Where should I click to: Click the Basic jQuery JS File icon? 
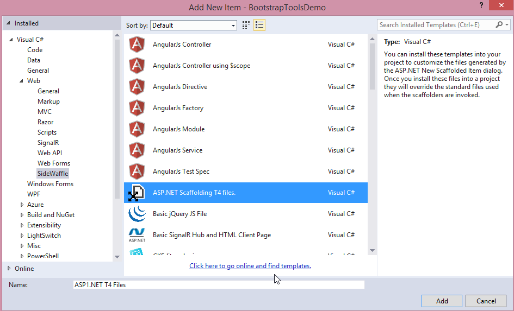(137, 214)
